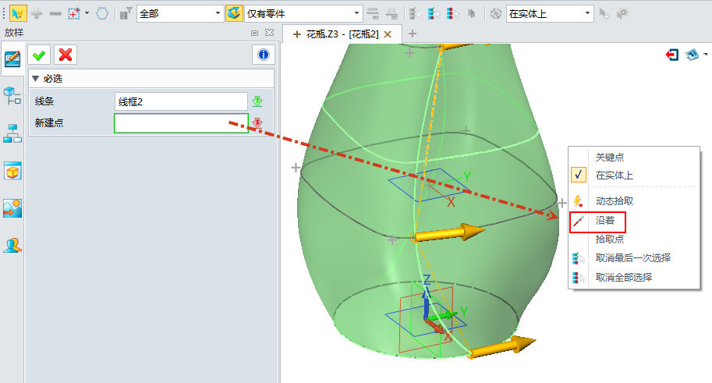Select 沿着 in the context menu
Screen dimensions: 712x383
[x=605, y=221]
